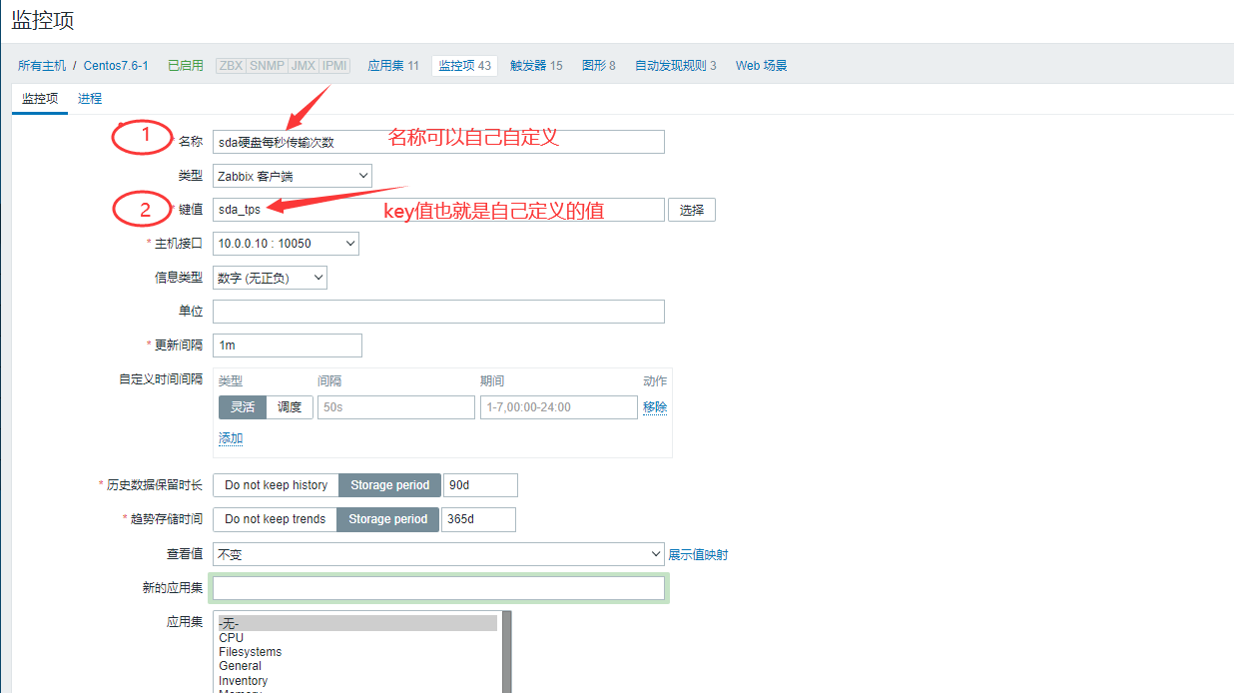The image size is (1234, 693).
Task: Focus the 名称 input field
Action: pyautogui.click(x=438, y=142)
